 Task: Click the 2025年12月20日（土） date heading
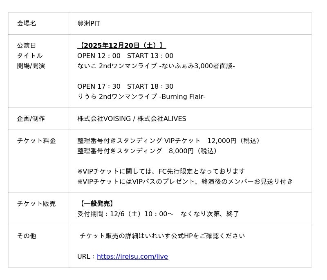click(122, 45)
